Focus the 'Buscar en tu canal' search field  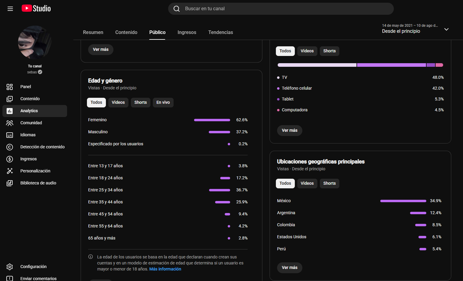pyautogui.click(x=281, y=9)
